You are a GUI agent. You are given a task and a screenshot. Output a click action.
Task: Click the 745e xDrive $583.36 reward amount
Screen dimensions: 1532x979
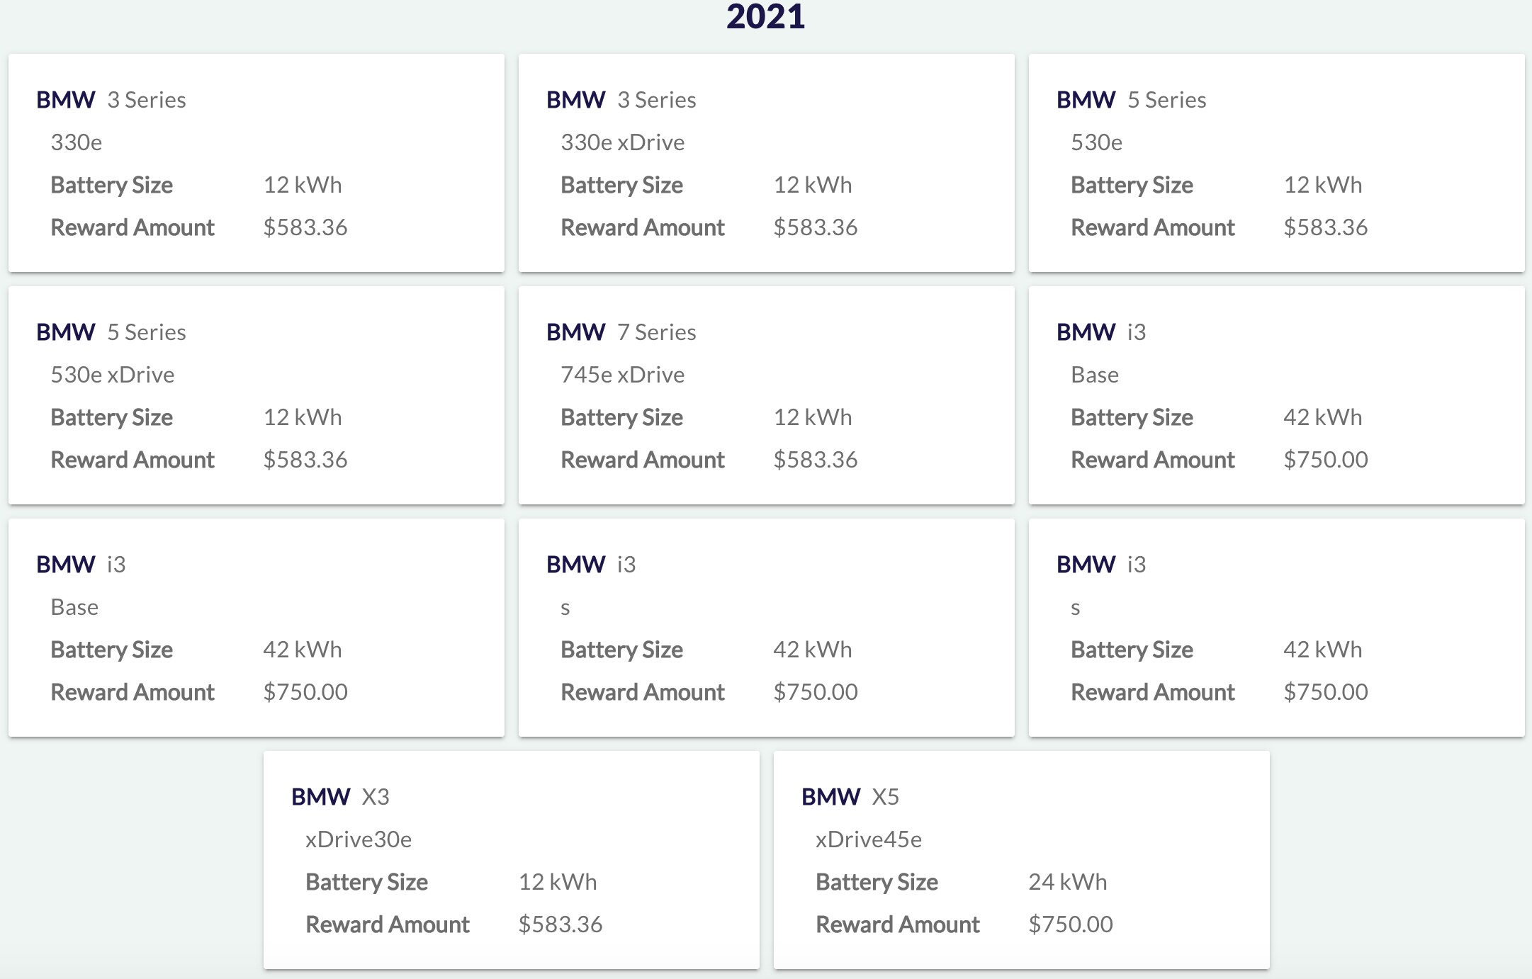point(815,460)
